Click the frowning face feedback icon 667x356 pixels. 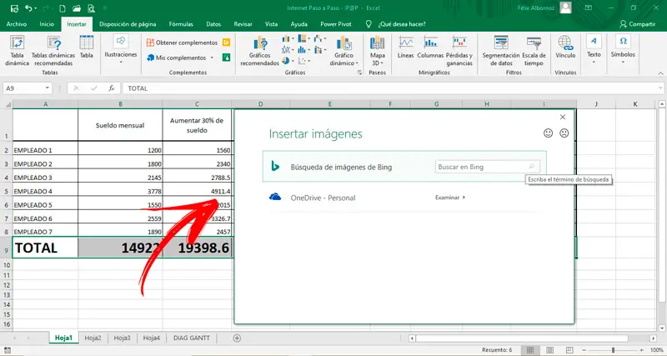564,133
